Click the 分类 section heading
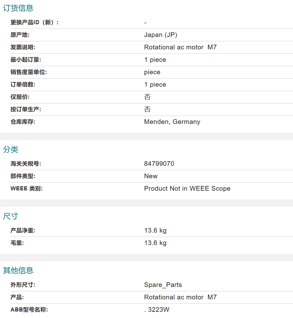Image resolution: width=293 pixels, height=318 pixels. click(x=11, y=149)
